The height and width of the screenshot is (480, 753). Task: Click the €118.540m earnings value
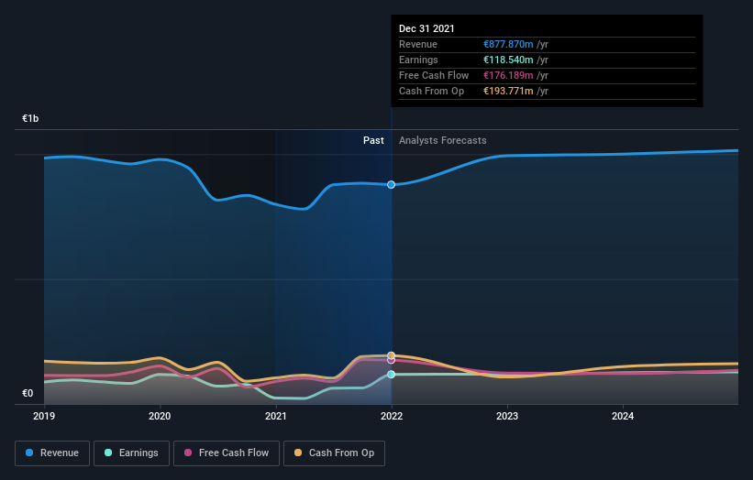tap(508, 60)
